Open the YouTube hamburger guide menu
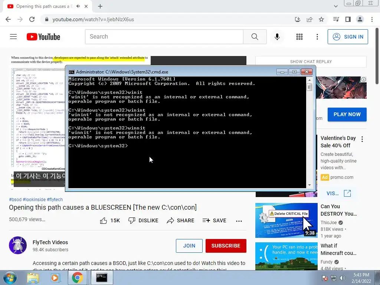This screenshot has height=285, width=380. (x=13, y=37)
